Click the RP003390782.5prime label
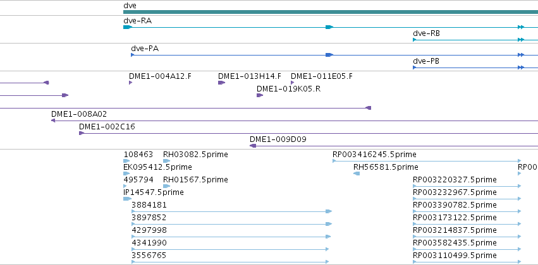Screen dimensions: 538x265 (x=455, y=205)
